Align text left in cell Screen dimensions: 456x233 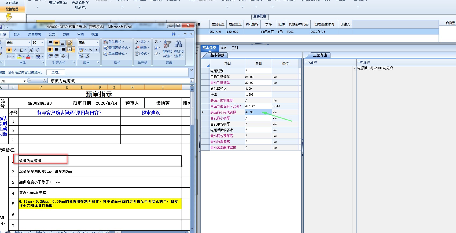coord(50,49)
